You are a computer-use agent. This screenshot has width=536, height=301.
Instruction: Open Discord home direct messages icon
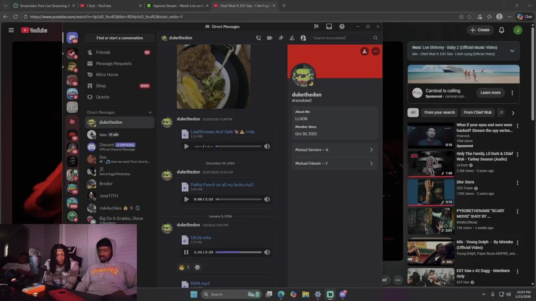coord(72,38)
